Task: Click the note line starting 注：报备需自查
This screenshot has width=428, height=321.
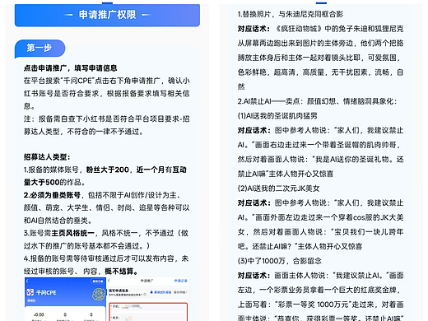Action: [x=106, y=125]
